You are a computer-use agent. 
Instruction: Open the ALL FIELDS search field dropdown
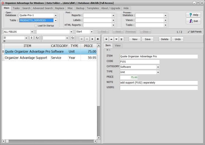(32, 32)
